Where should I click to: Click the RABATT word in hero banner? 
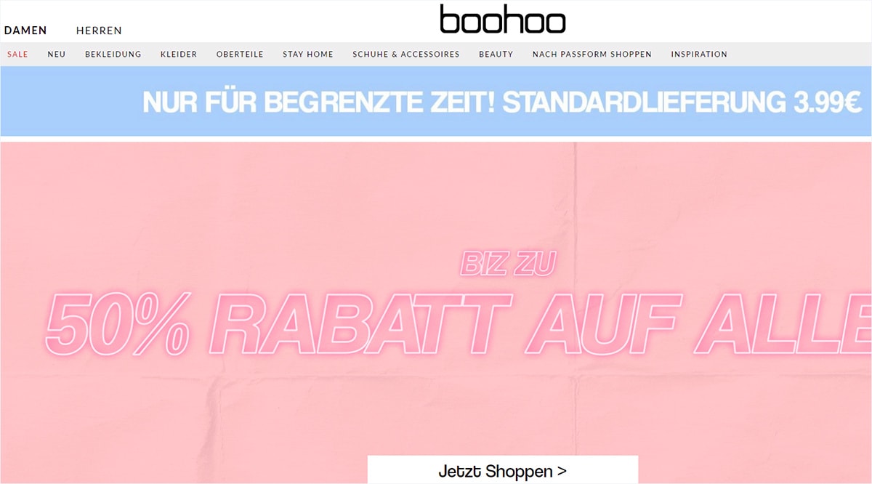pos(355,322)
